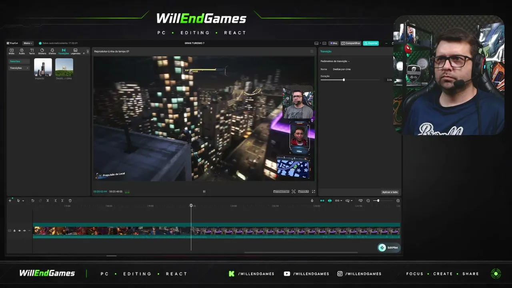Viewport: 512px width, 288px height.
Task: Click the Compartilhar button
Action: (351, 43)
